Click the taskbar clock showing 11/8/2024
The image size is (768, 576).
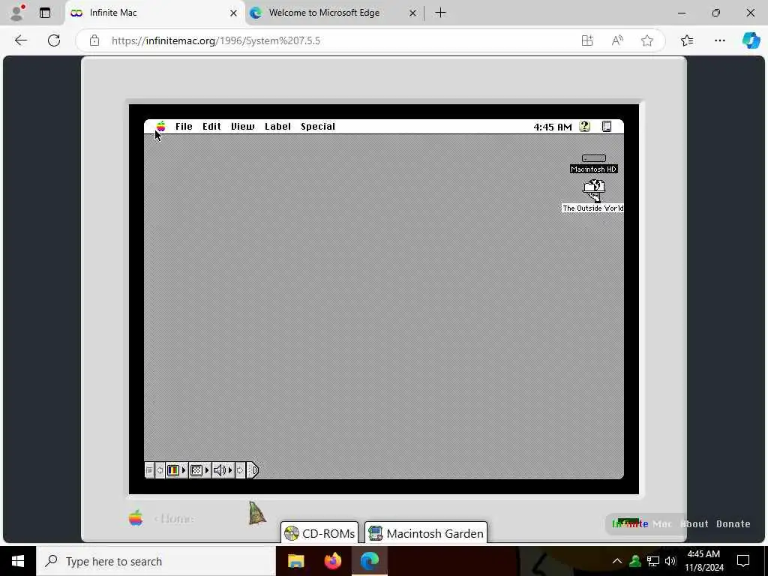703,561
